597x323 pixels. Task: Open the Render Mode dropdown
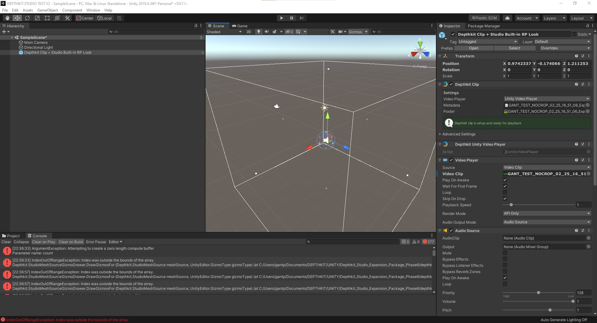point(547,213)
